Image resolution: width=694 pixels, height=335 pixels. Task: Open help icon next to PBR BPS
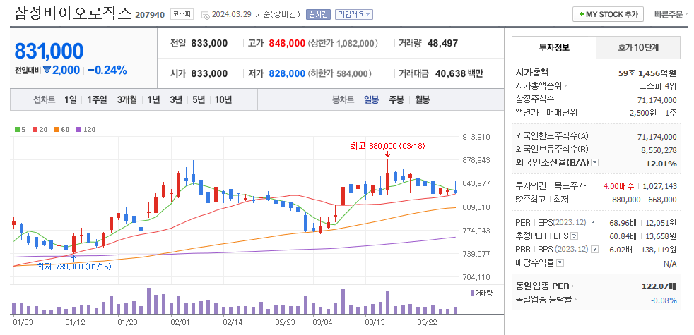595,250
